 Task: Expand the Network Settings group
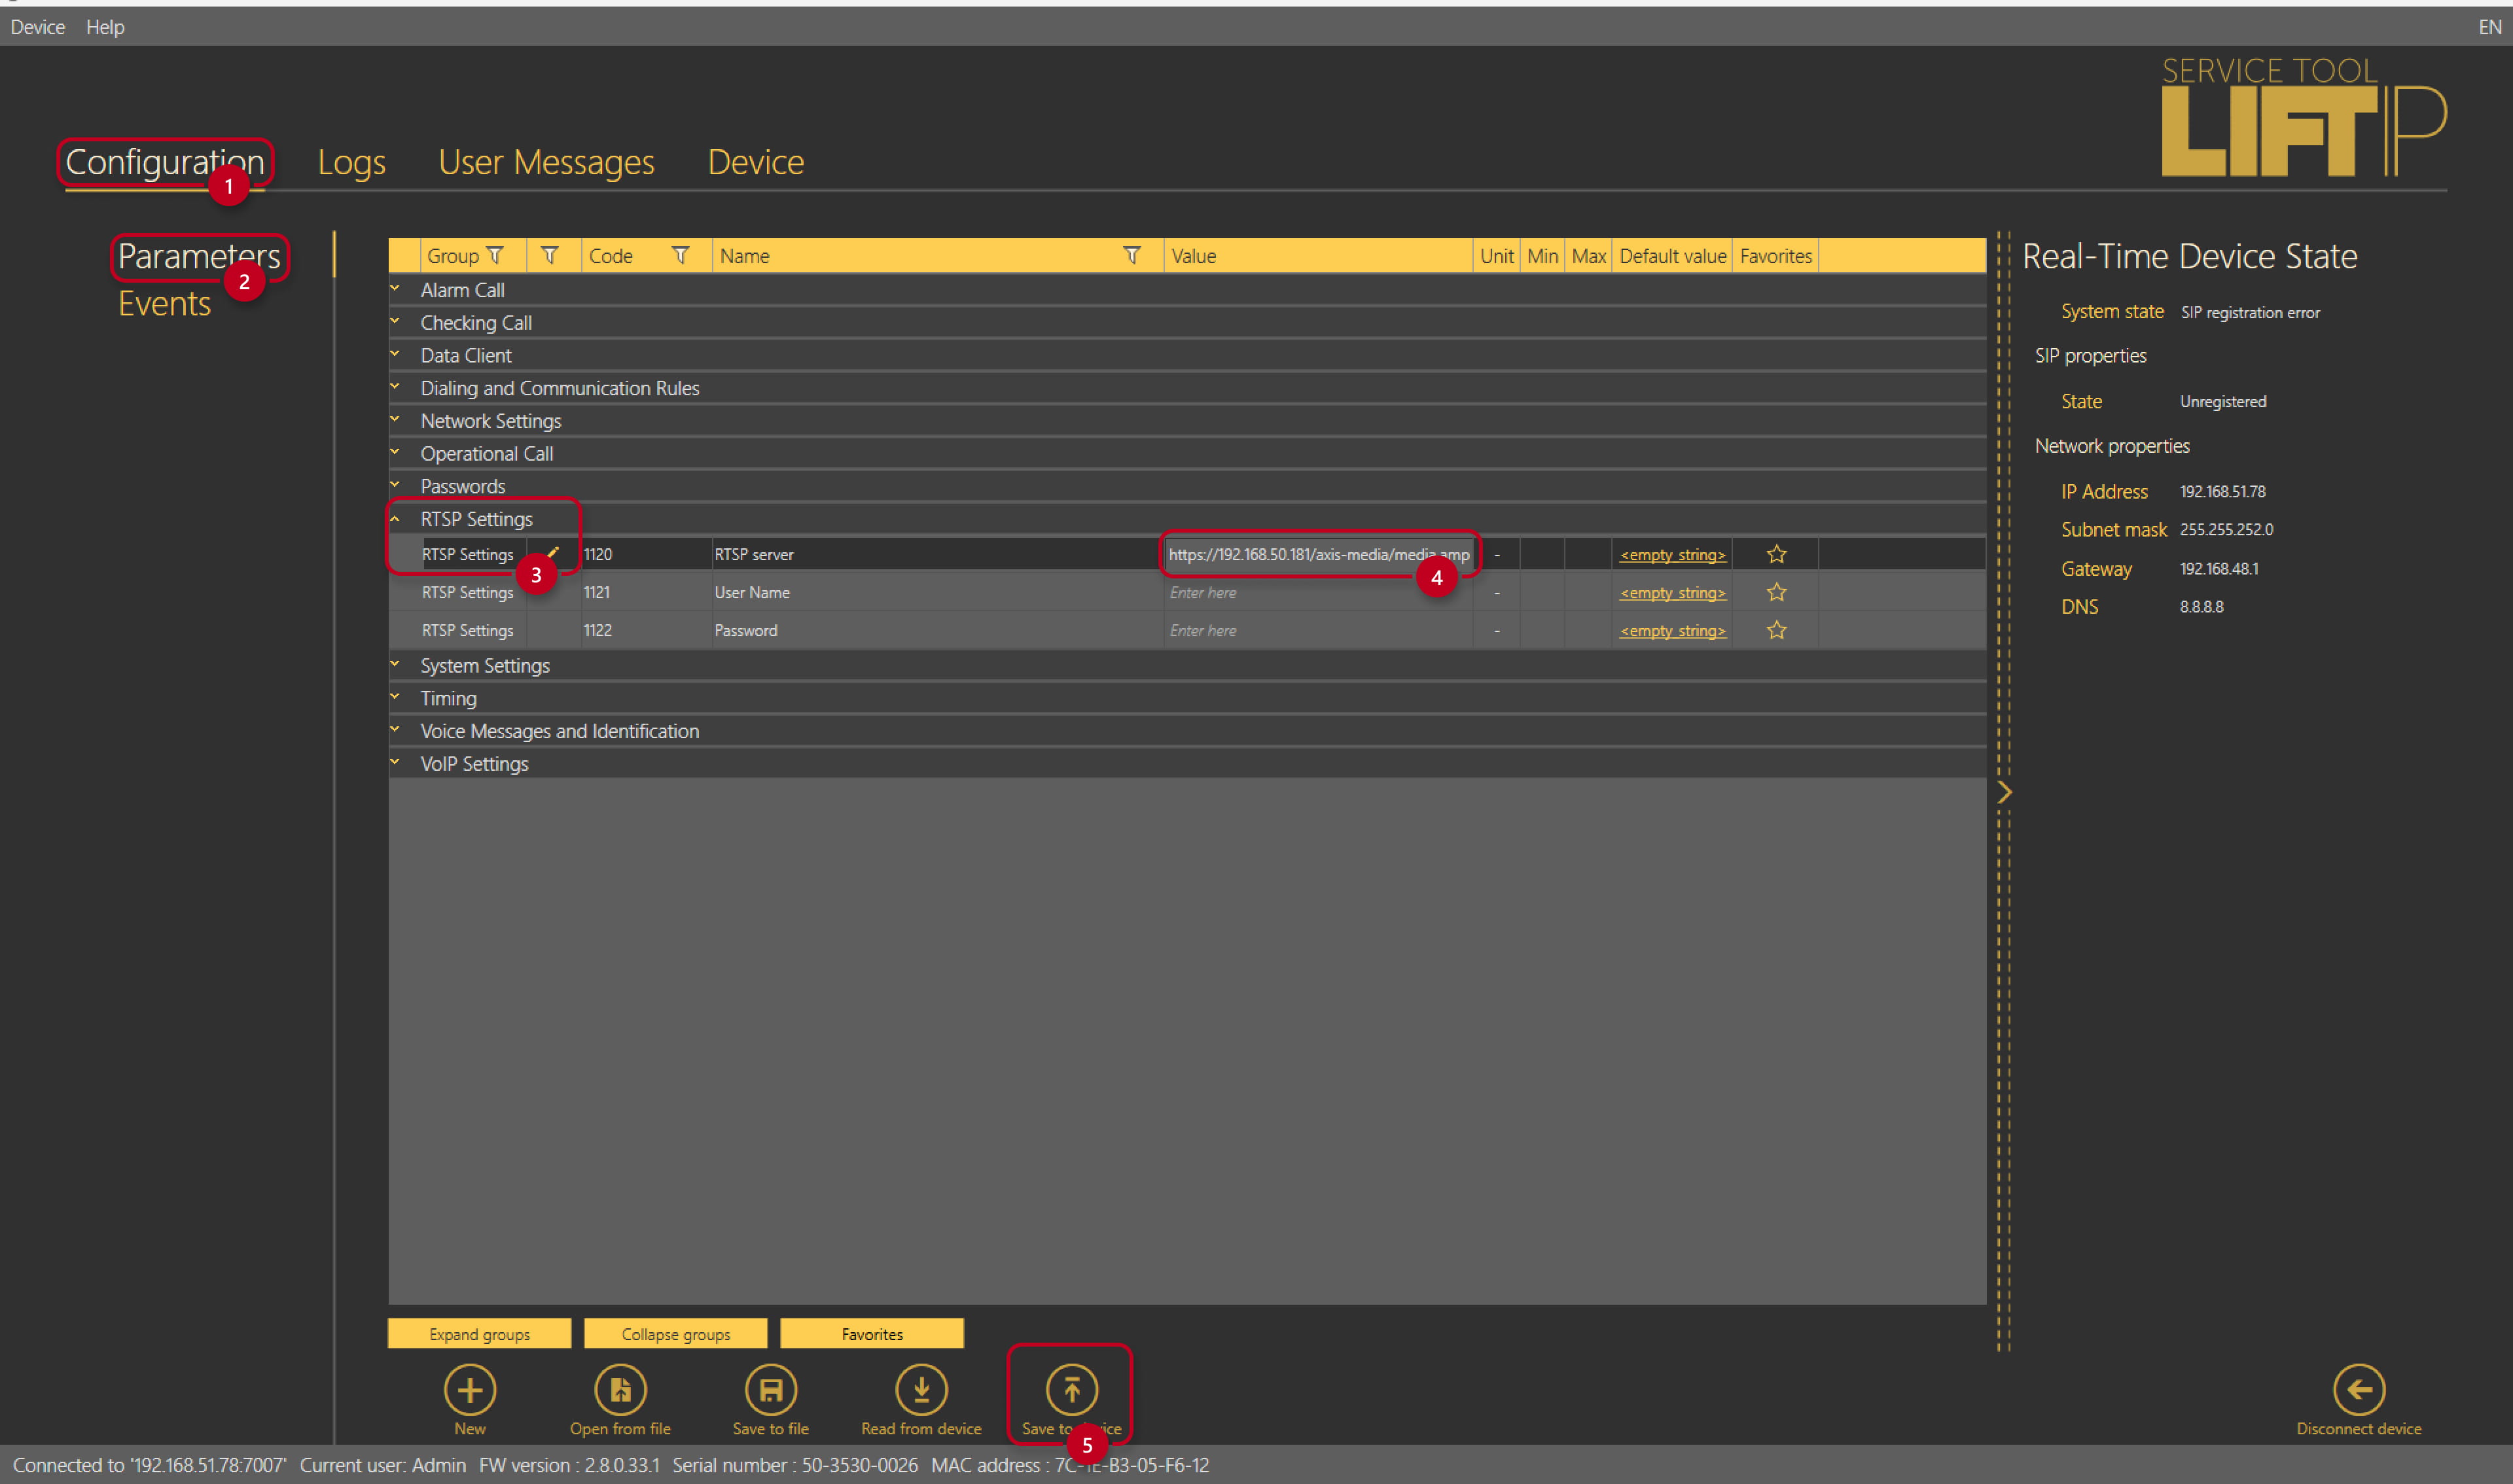[395, 420]
